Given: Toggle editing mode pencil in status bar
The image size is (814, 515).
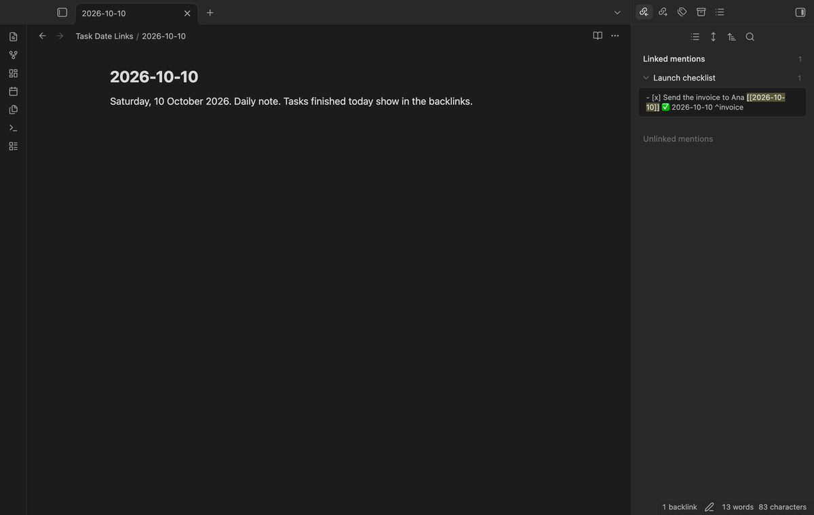Looking at the screenshot, I should (710, 507).
